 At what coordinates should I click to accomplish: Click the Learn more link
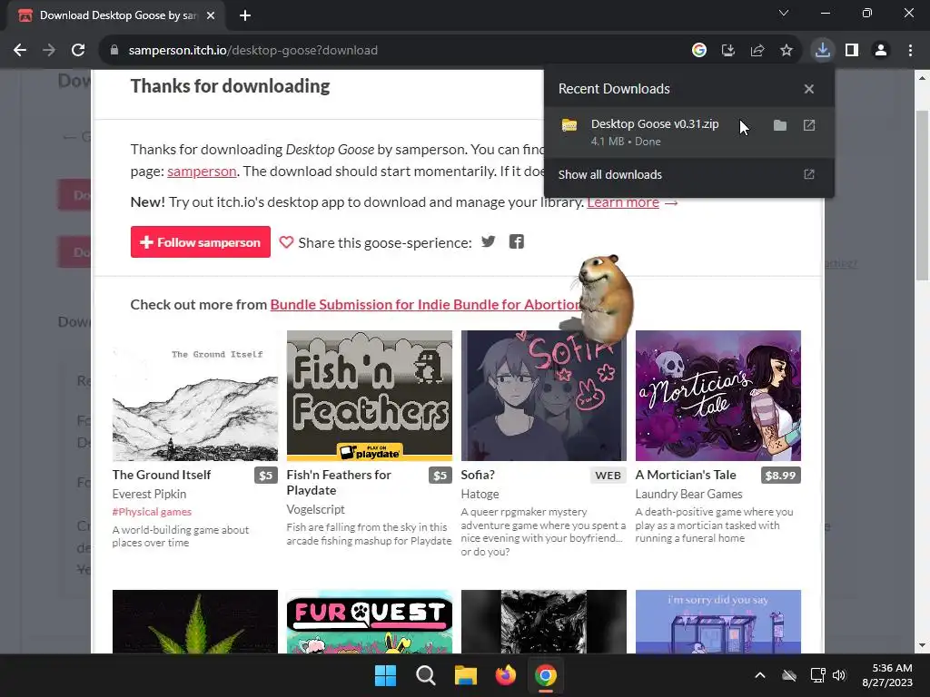623,202
